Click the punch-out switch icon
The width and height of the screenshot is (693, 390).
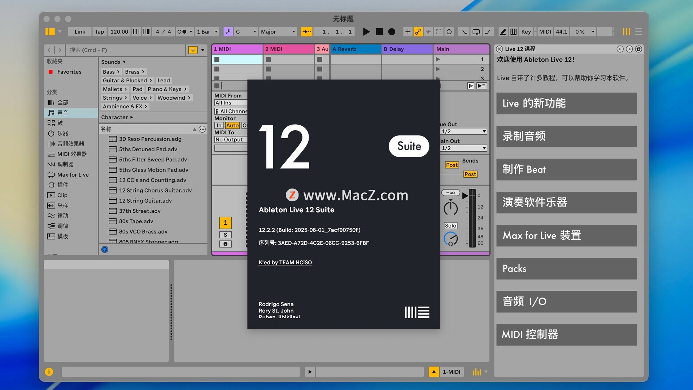click(x=489, y=32)
